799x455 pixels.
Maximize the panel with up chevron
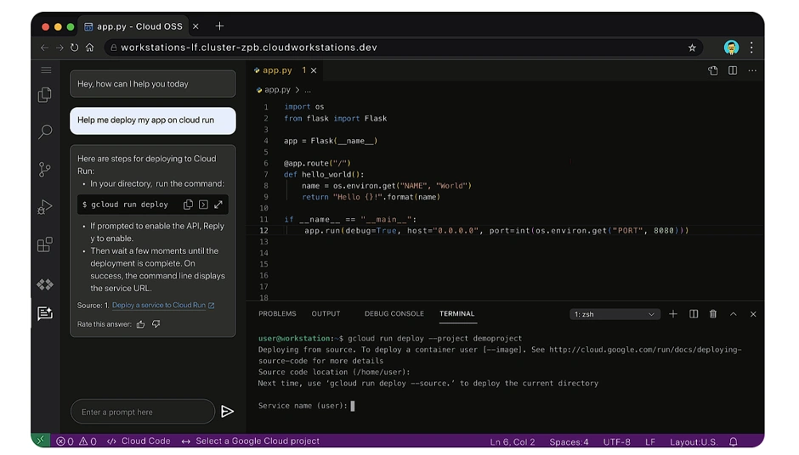tap(734, 314)
